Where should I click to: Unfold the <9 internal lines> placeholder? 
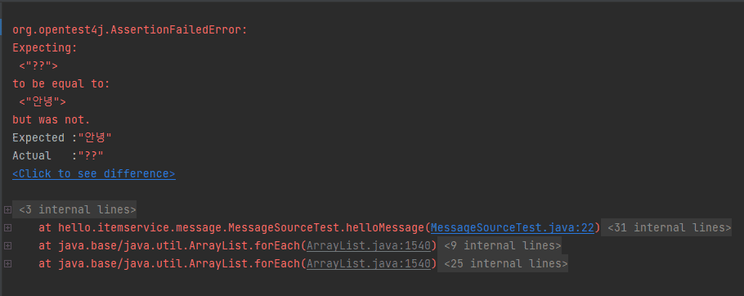pyautogui.click(x=503, y=246)
